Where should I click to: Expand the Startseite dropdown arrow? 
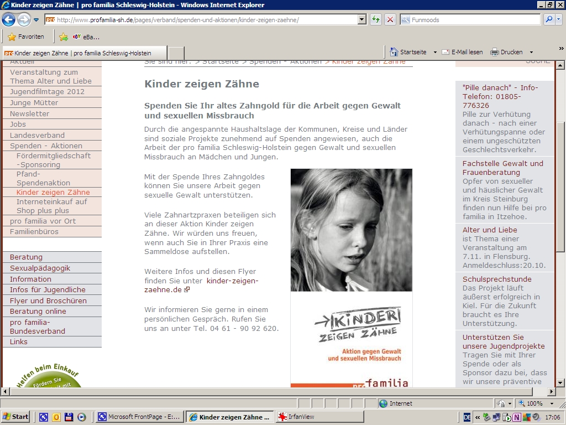tap(435, 53)
